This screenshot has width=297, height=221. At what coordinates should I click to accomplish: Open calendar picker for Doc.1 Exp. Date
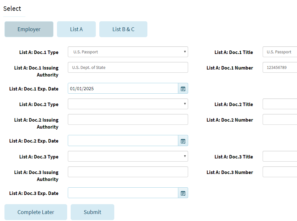[x=183, y=89]
